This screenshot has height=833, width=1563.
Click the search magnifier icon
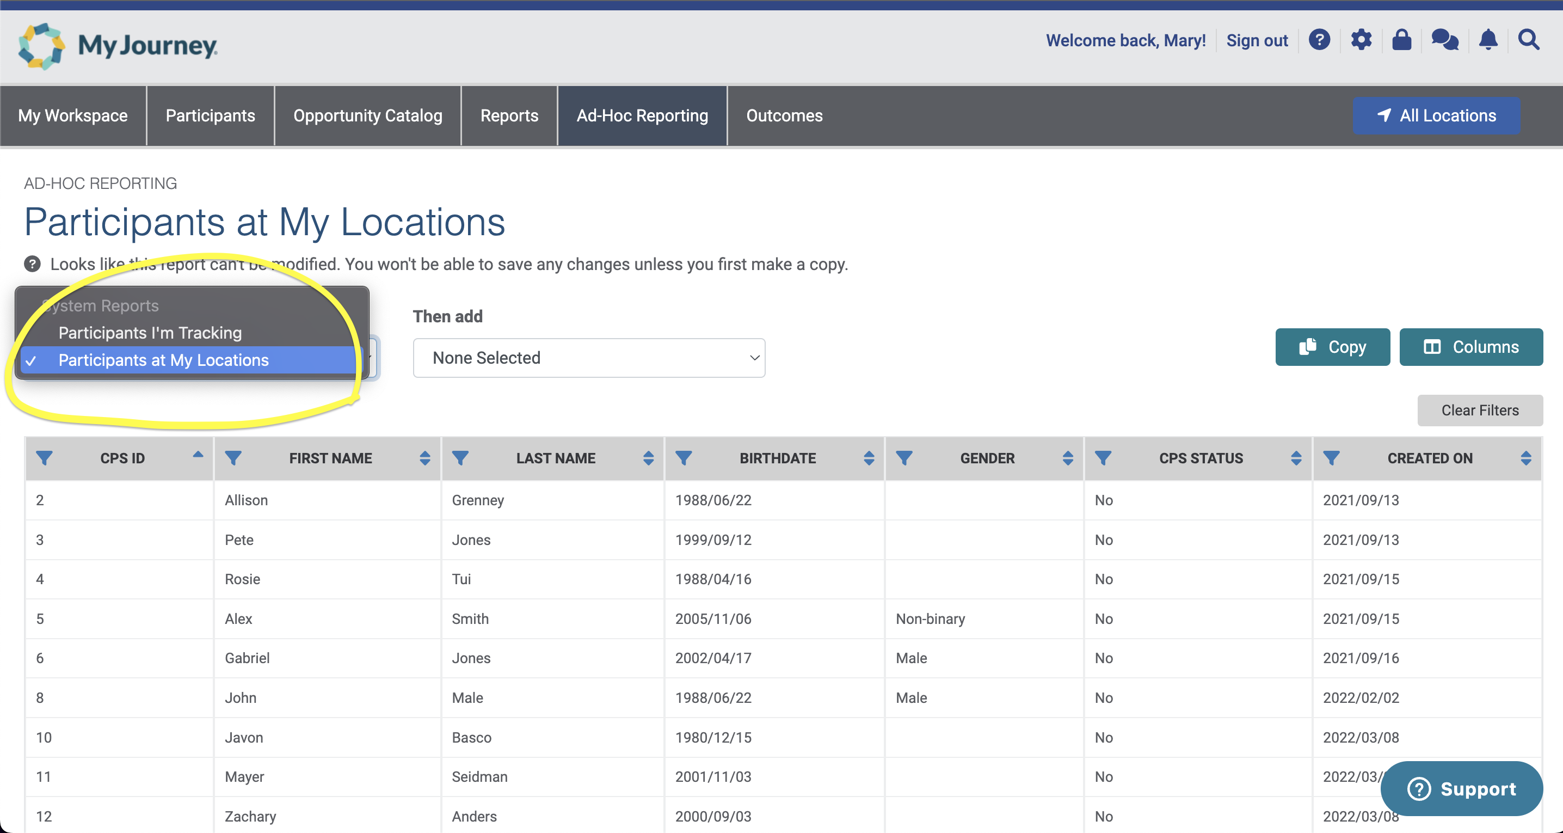1528,40
